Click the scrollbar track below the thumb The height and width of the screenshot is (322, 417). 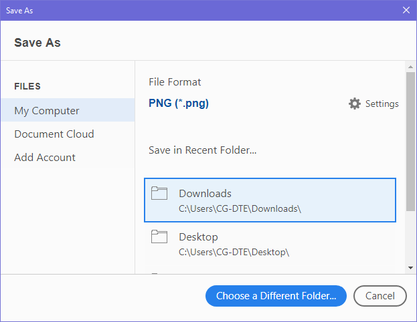pyautogui.click(x=410, y=238)
